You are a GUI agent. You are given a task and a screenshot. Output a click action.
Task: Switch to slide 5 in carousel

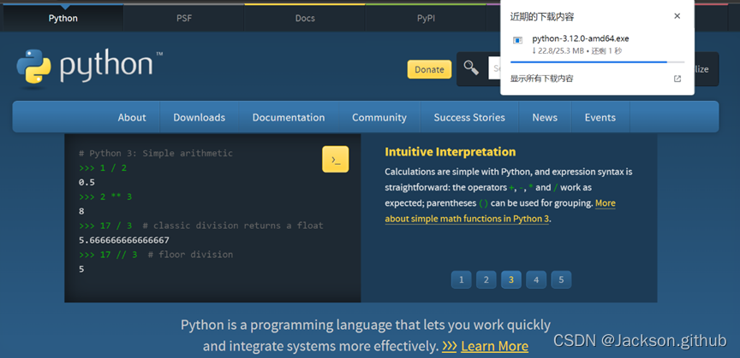pyautogui.click(x=561, y=279)
